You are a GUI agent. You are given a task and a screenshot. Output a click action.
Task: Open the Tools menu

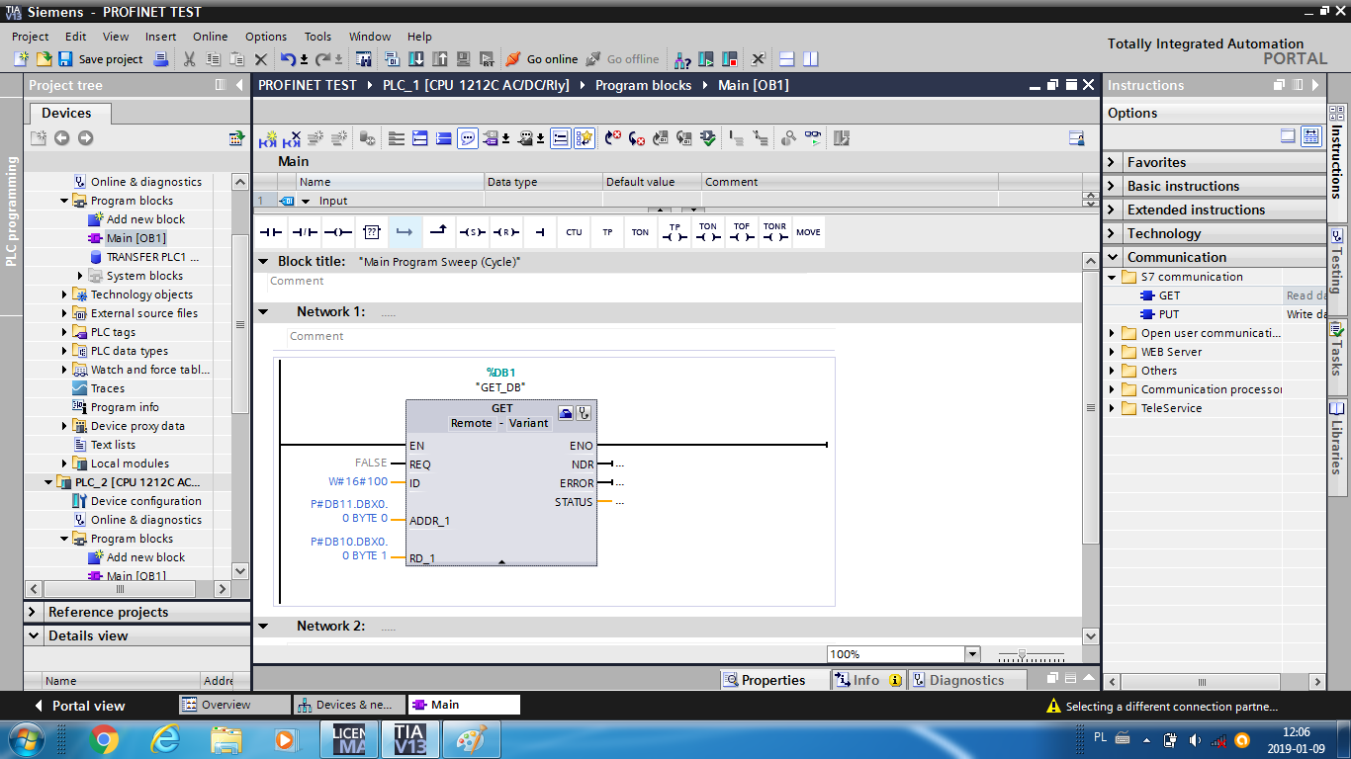317,37
